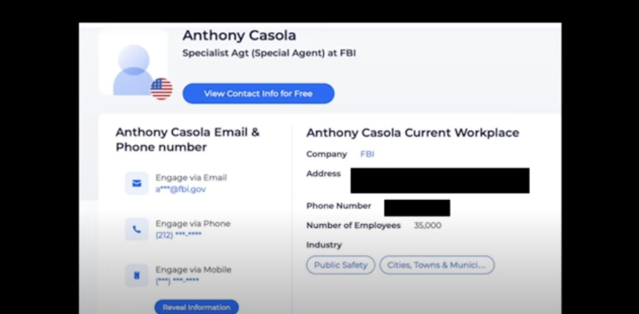Viewport: 639px width, 314px height.
Task: Click the Specialist Agt job title text
Action: (x=269, y=54)
